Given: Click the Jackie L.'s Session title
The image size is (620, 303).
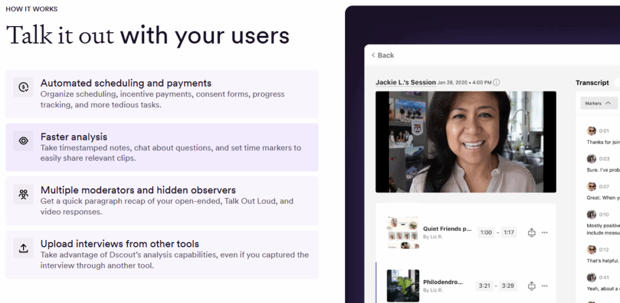Looking at the screenshot, I should coord(405,82).
